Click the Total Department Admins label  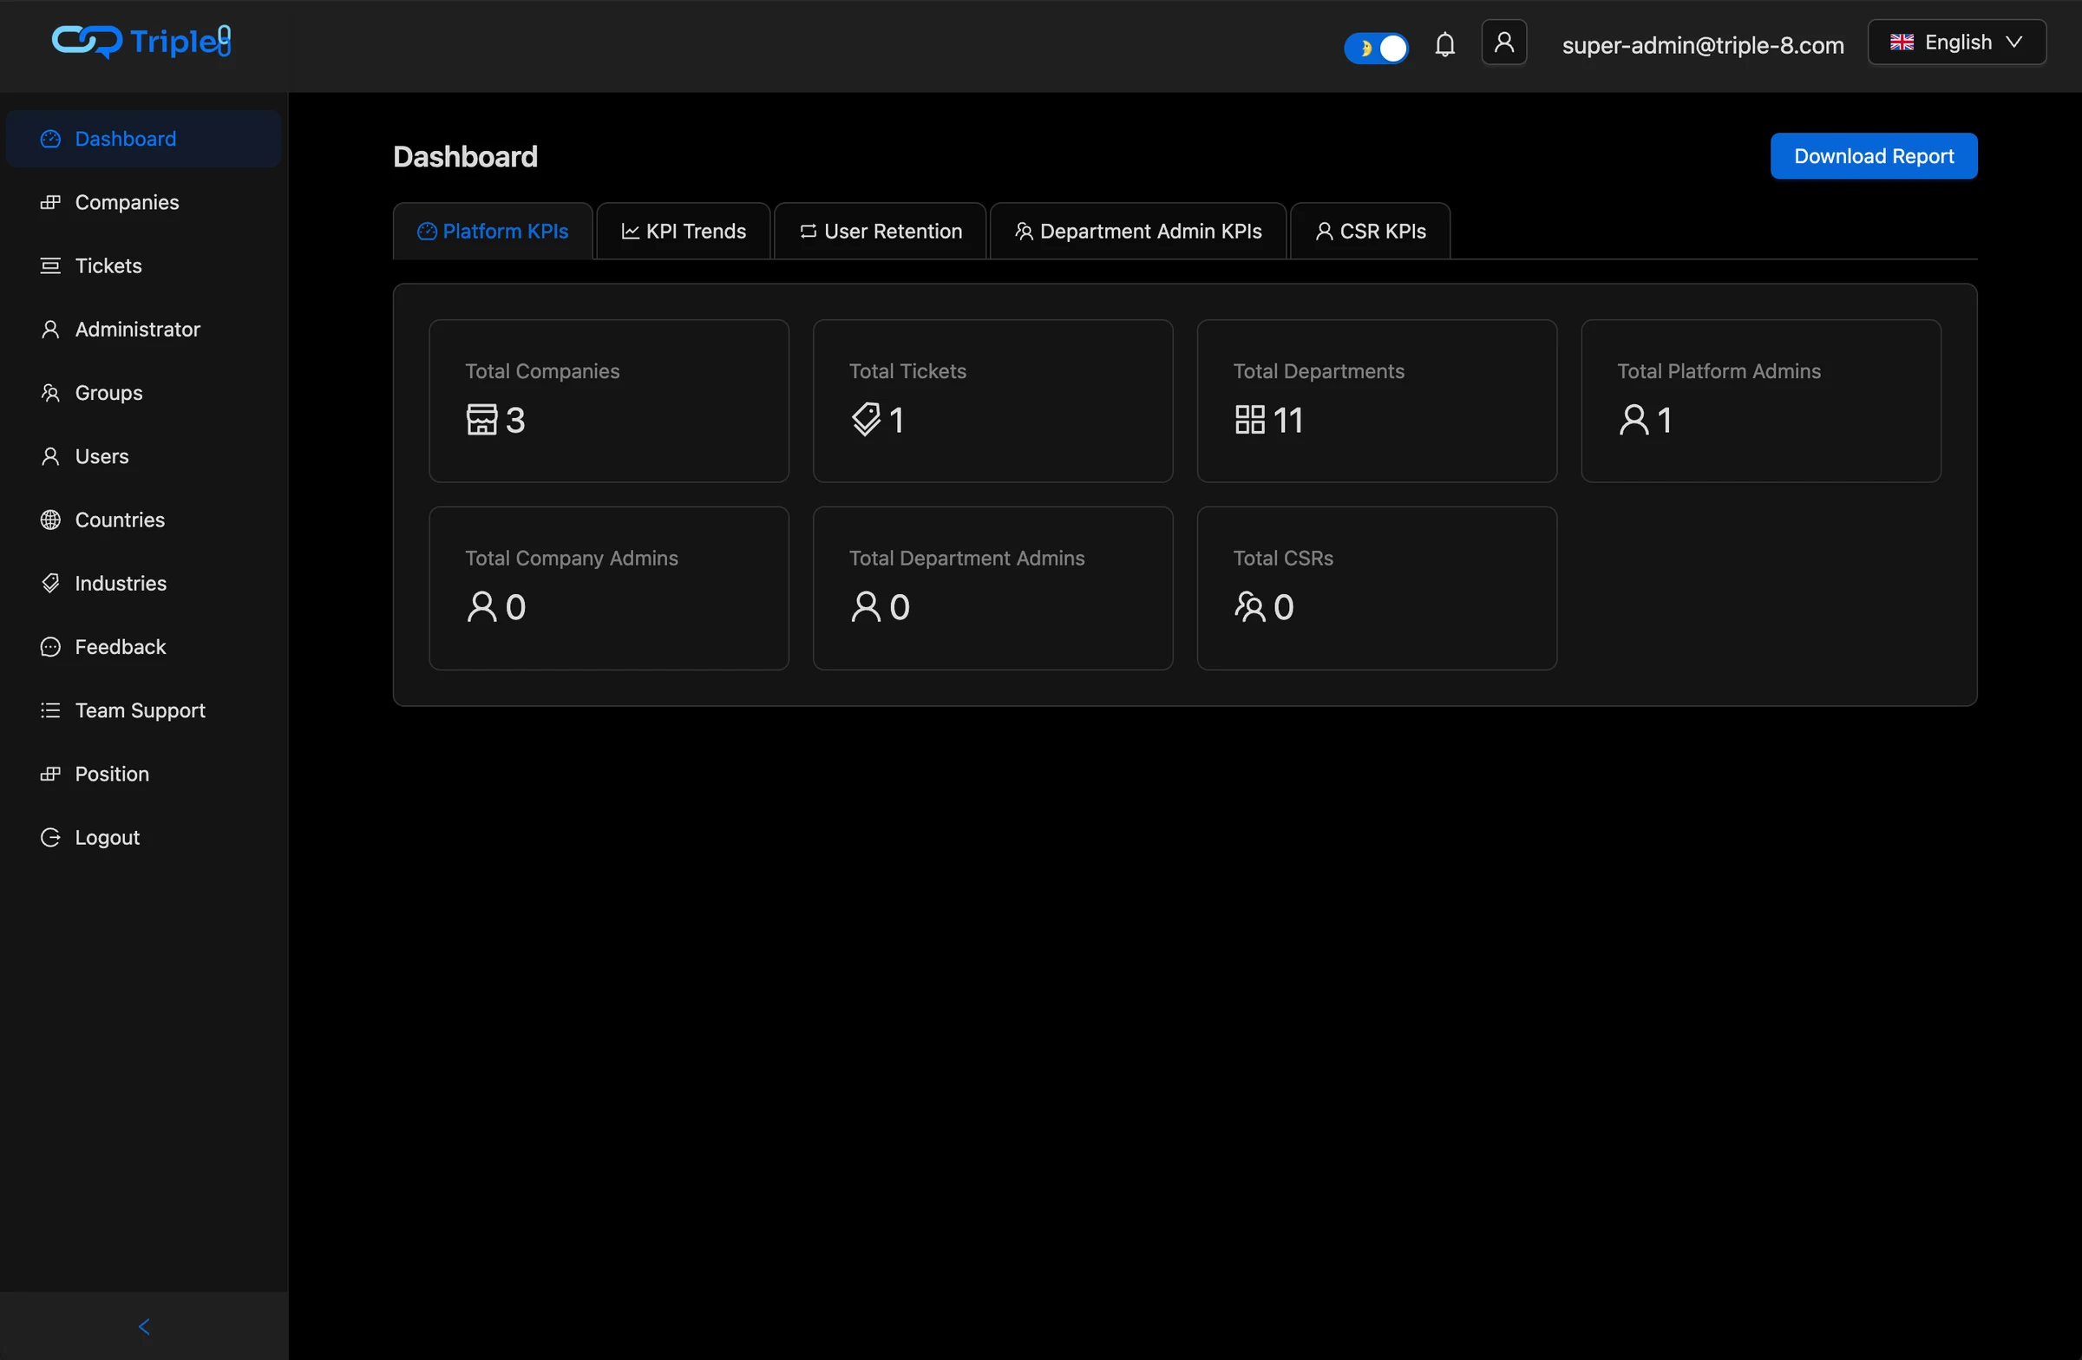click(x=966, y=558)
